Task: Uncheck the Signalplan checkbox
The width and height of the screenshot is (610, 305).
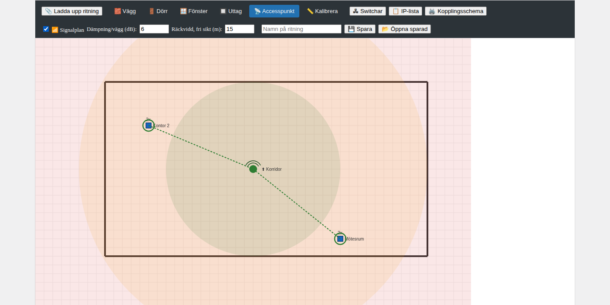Action: [x=46, y=29]
